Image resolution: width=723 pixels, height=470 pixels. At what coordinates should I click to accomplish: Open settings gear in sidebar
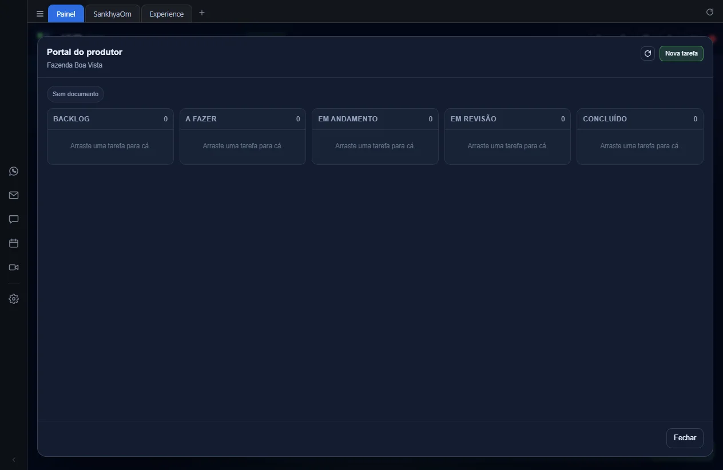14,299
